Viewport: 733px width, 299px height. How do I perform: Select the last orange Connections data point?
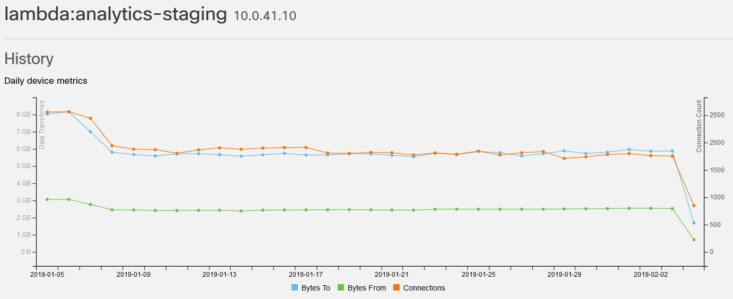(x=694, y=206)
